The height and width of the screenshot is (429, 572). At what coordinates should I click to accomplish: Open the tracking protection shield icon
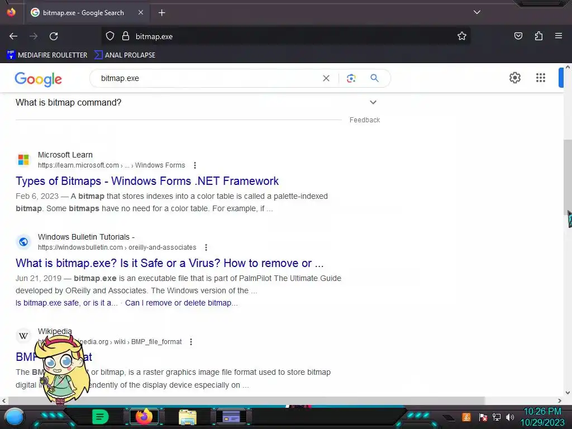pyautogui.click(x=110, y=36)
